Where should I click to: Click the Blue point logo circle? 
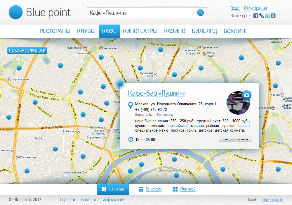(x=16, y=12)
